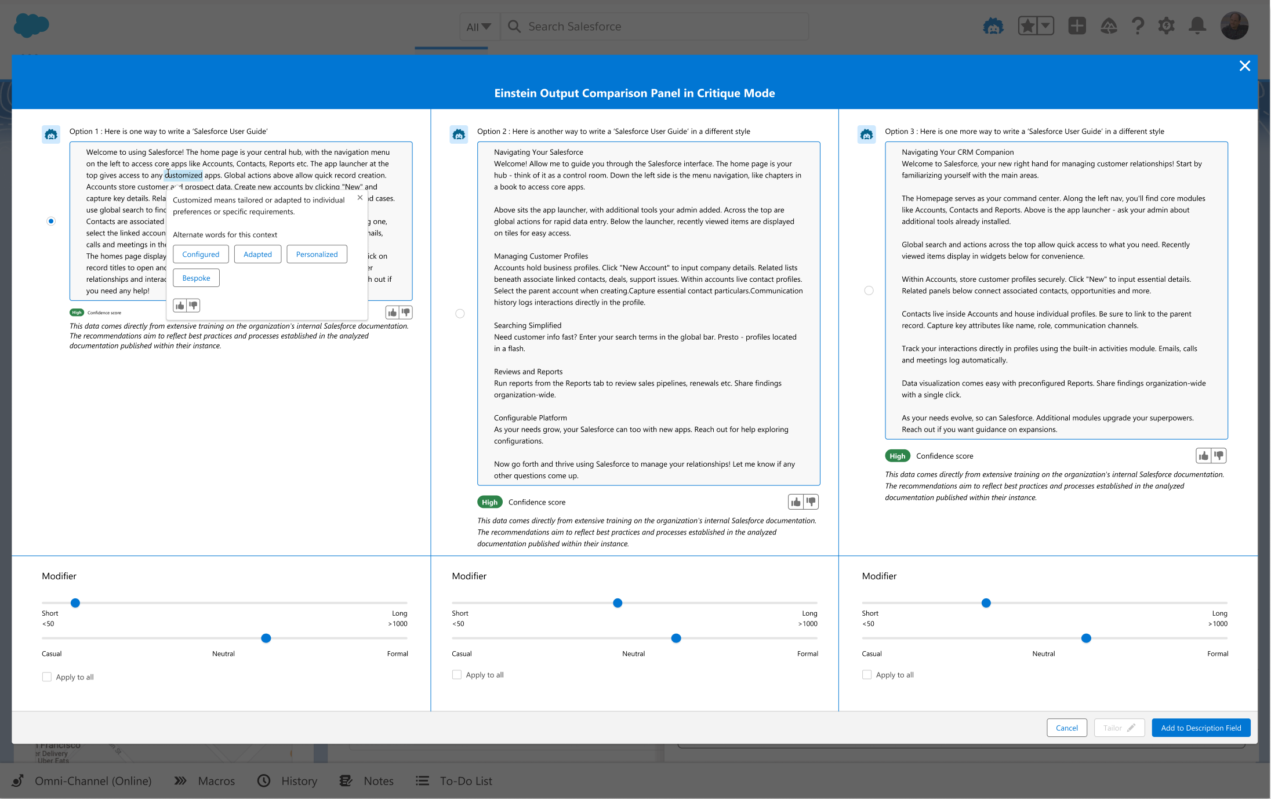Check Apply to all under first Modifier
Screen dimensions: 1271x799
click(x=47, y=677)
